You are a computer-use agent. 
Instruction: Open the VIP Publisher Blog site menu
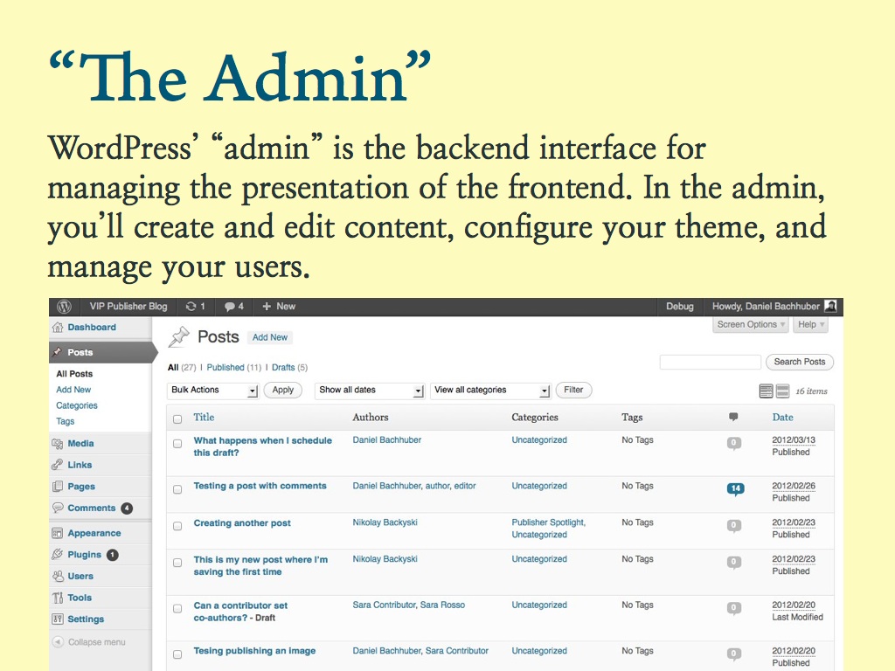click(x=128, y=307)
